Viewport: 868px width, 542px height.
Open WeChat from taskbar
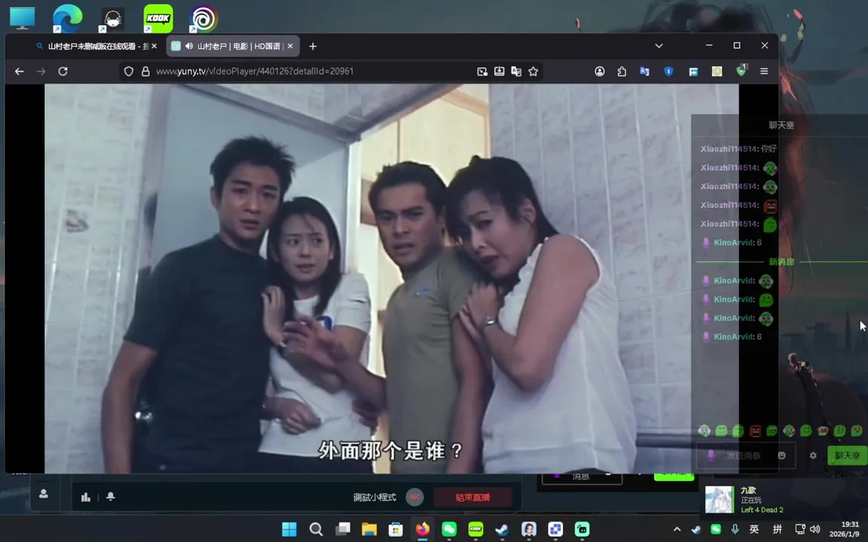click(x=449, y=529)
